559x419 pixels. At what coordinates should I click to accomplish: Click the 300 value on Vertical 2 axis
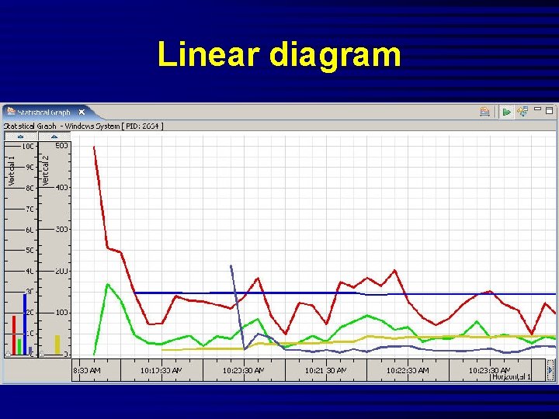click(x=61, y=229)
